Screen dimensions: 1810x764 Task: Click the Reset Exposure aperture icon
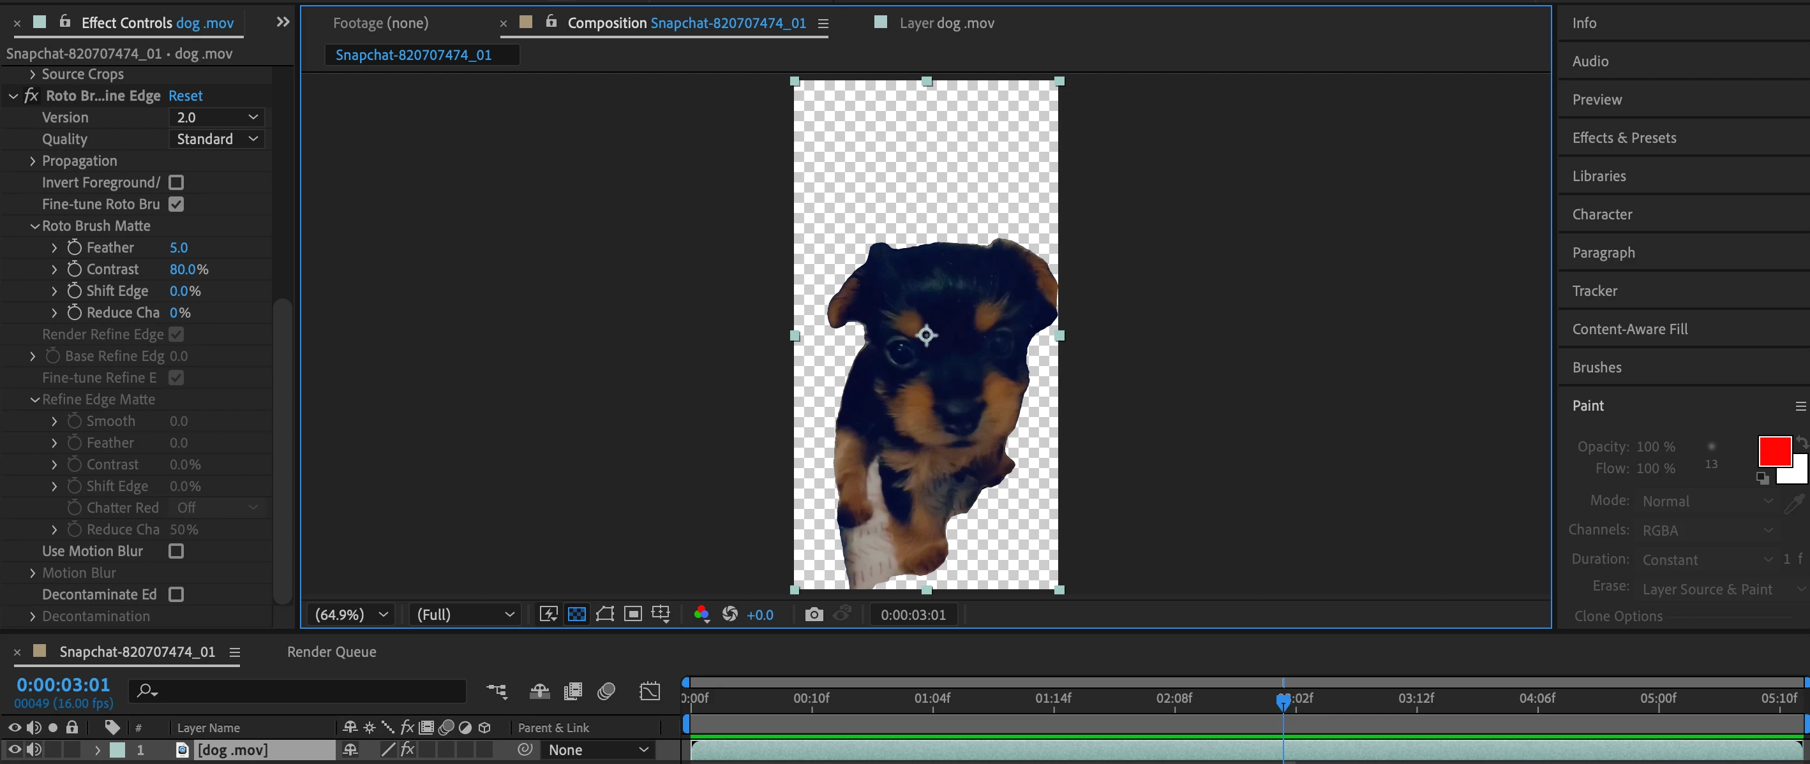(x=730, y=614)
